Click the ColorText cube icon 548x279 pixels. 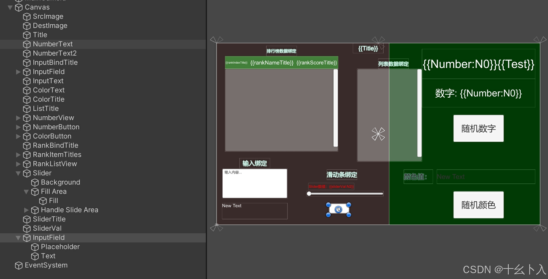pos(27,90)
